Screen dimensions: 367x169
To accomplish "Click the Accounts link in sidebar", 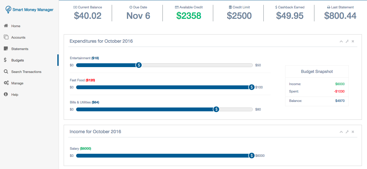I will point(18,37).
